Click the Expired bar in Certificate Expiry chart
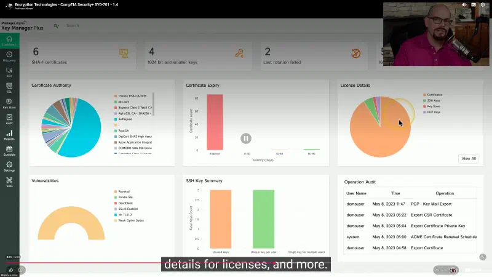Image resolution: width=492 pixels, height=277 pixels. 215,122
